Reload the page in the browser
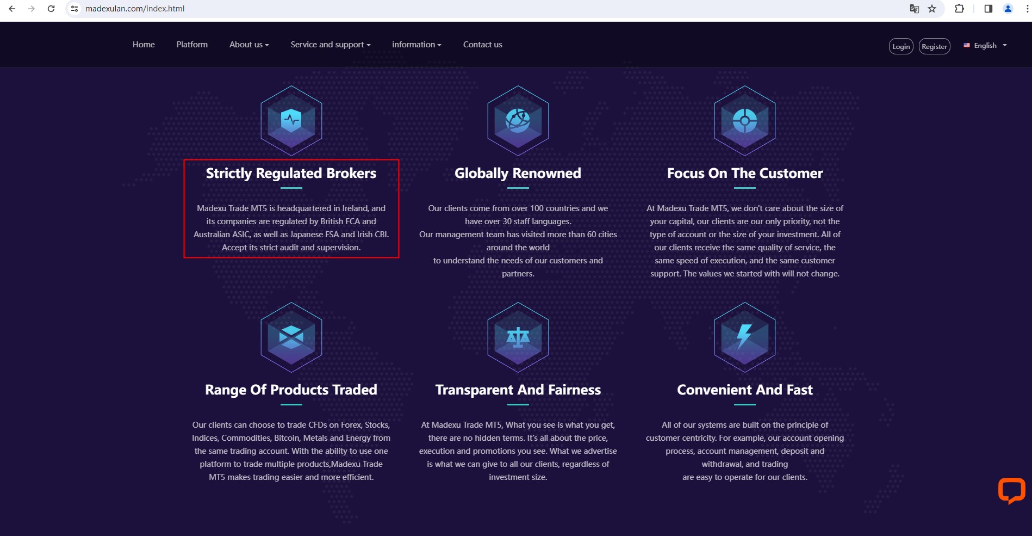 (x=51, y=9)
